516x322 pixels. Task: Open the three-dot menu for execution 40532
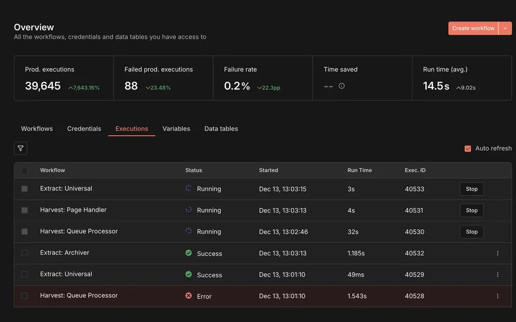pos(498,253)
